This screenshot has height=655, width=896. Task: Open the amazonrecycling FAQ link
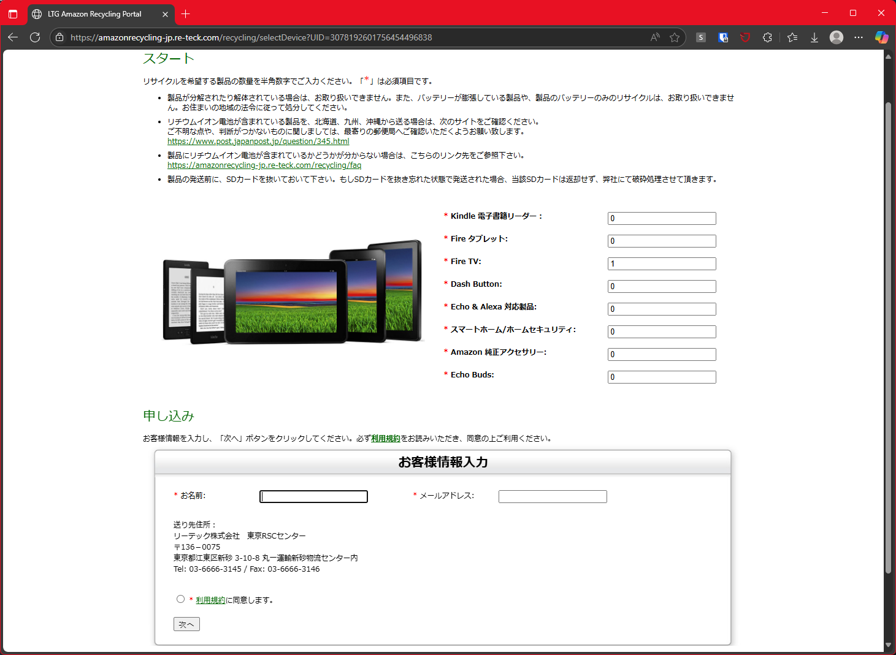[264, 165]
